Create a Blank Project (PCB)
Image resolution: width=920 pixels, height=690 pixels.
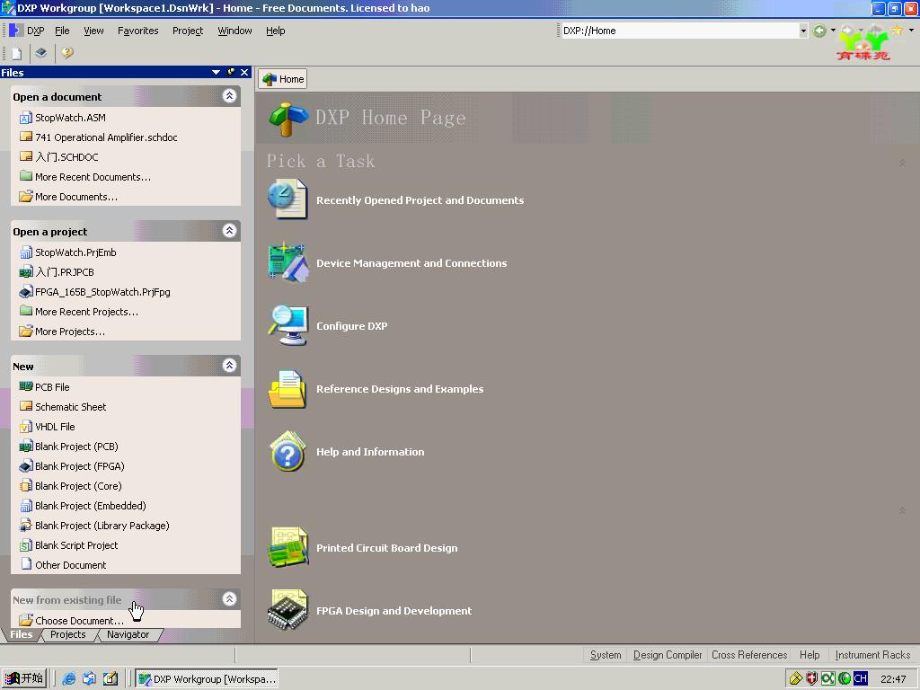click(76, 447)
